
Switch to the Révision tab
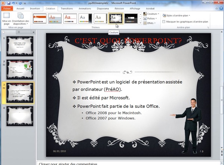point(119,9)
